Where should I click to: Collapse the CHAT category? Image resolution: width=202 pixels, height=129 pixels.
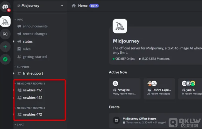(x=19, y=125)
